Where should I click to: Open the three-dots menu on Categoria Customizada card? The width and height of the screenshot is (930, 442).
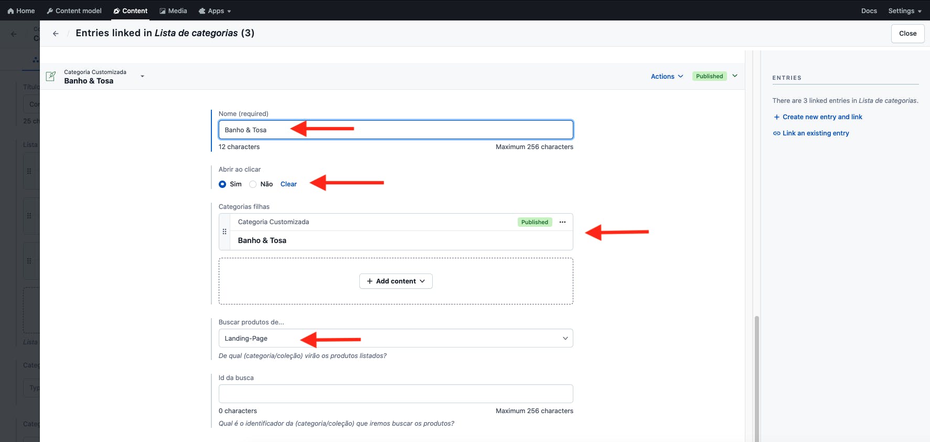coord(562,222)
